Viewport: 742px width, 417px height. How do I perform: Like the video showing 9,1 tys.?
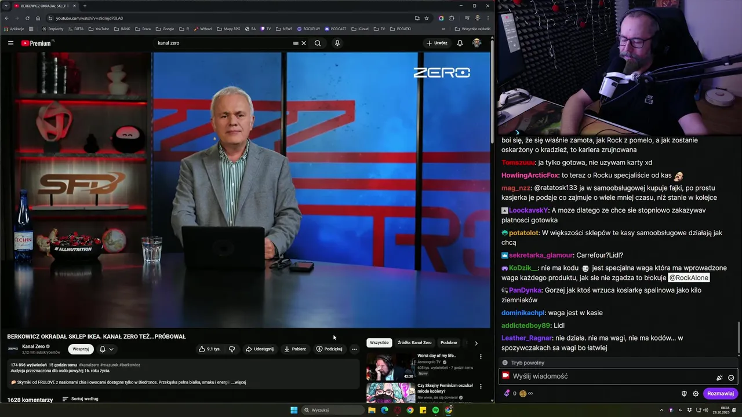[209, 349]
